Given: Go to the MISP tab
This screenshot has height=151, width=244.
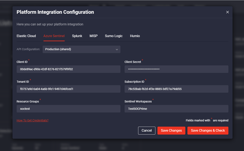Looking at the screenshot, I should click(94, 36).
